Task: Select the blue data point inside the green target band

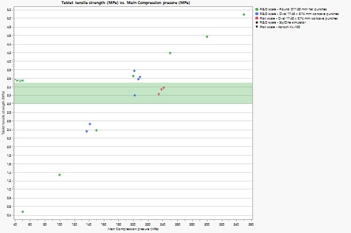Action: (135, 95)
